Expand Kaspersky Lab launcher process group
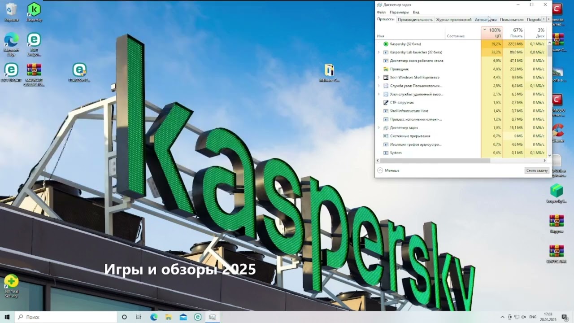The height and width of the screenshot is (323, 574). (379, 52)
